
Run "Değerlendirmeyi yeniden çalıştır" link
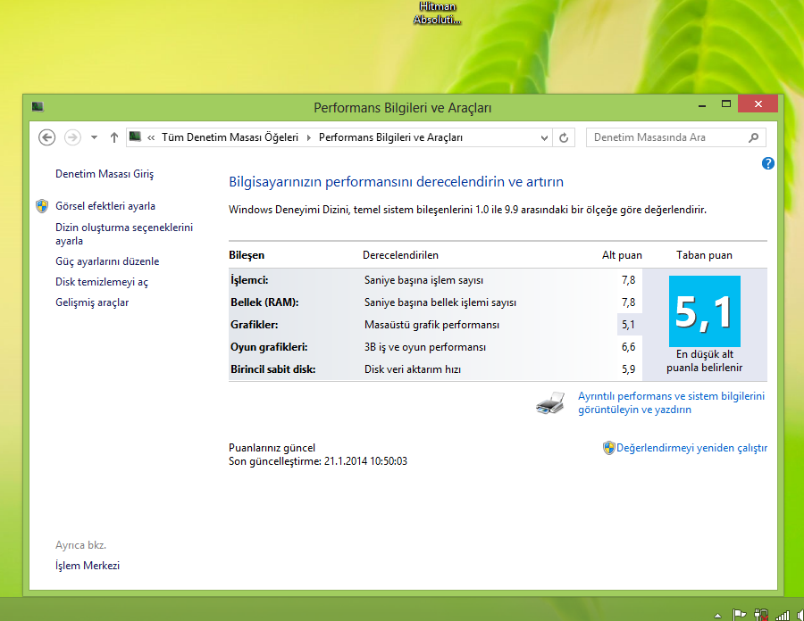pyautogui.click(x=691, y=448)
